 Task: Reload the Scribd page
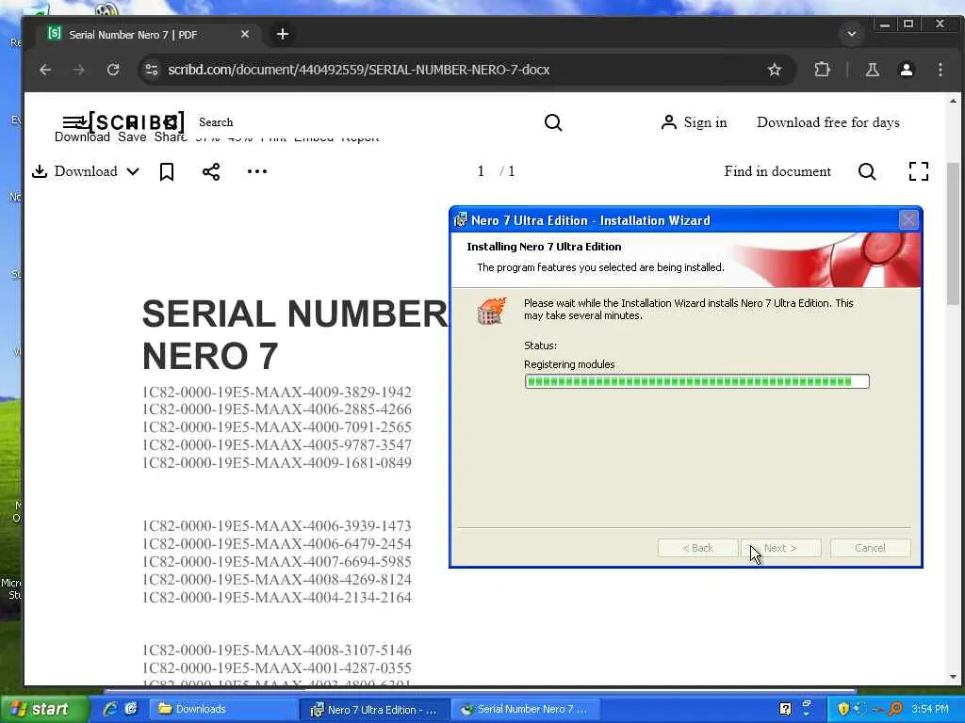coord(113,70)
